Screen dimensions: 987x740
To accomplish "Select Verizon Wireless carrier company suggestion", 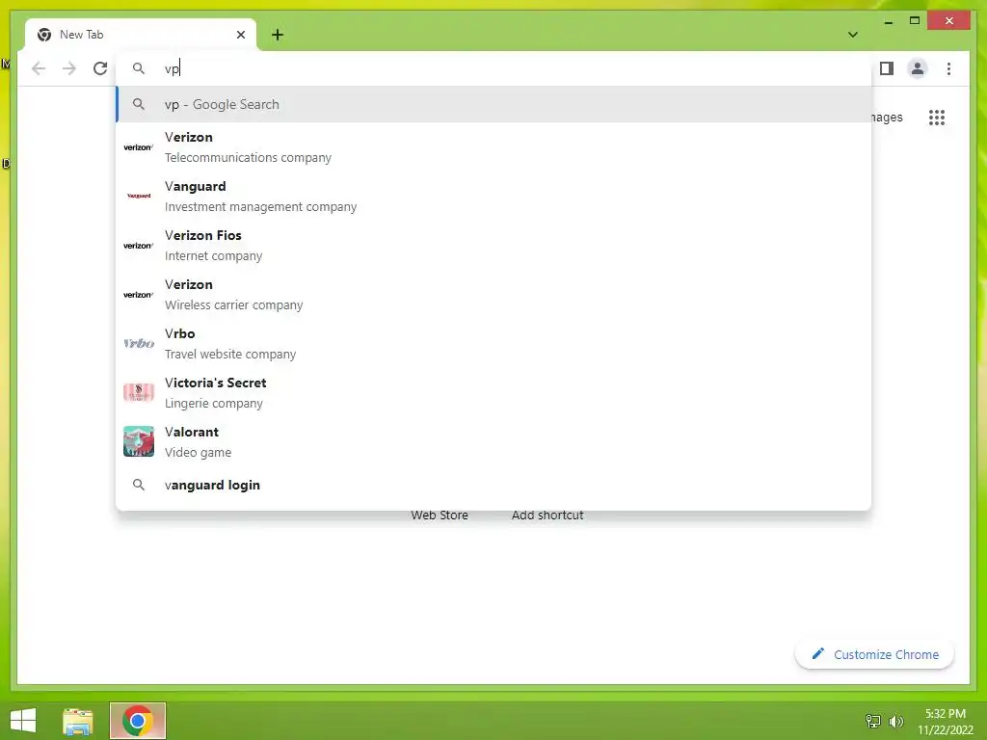I will point(494,295).
